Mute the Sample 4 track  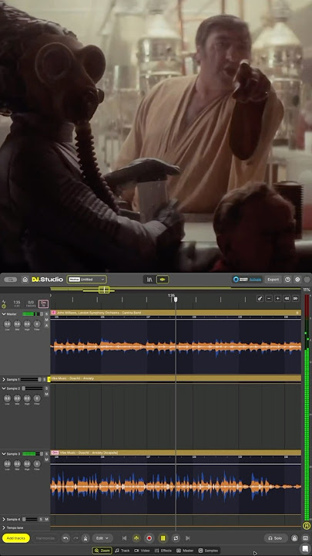(x=46, y=519)
